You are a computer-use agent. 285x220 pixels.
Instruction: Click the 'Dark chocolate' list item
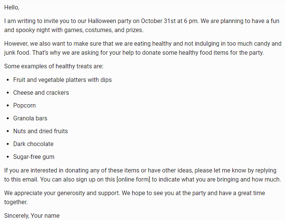33,144
